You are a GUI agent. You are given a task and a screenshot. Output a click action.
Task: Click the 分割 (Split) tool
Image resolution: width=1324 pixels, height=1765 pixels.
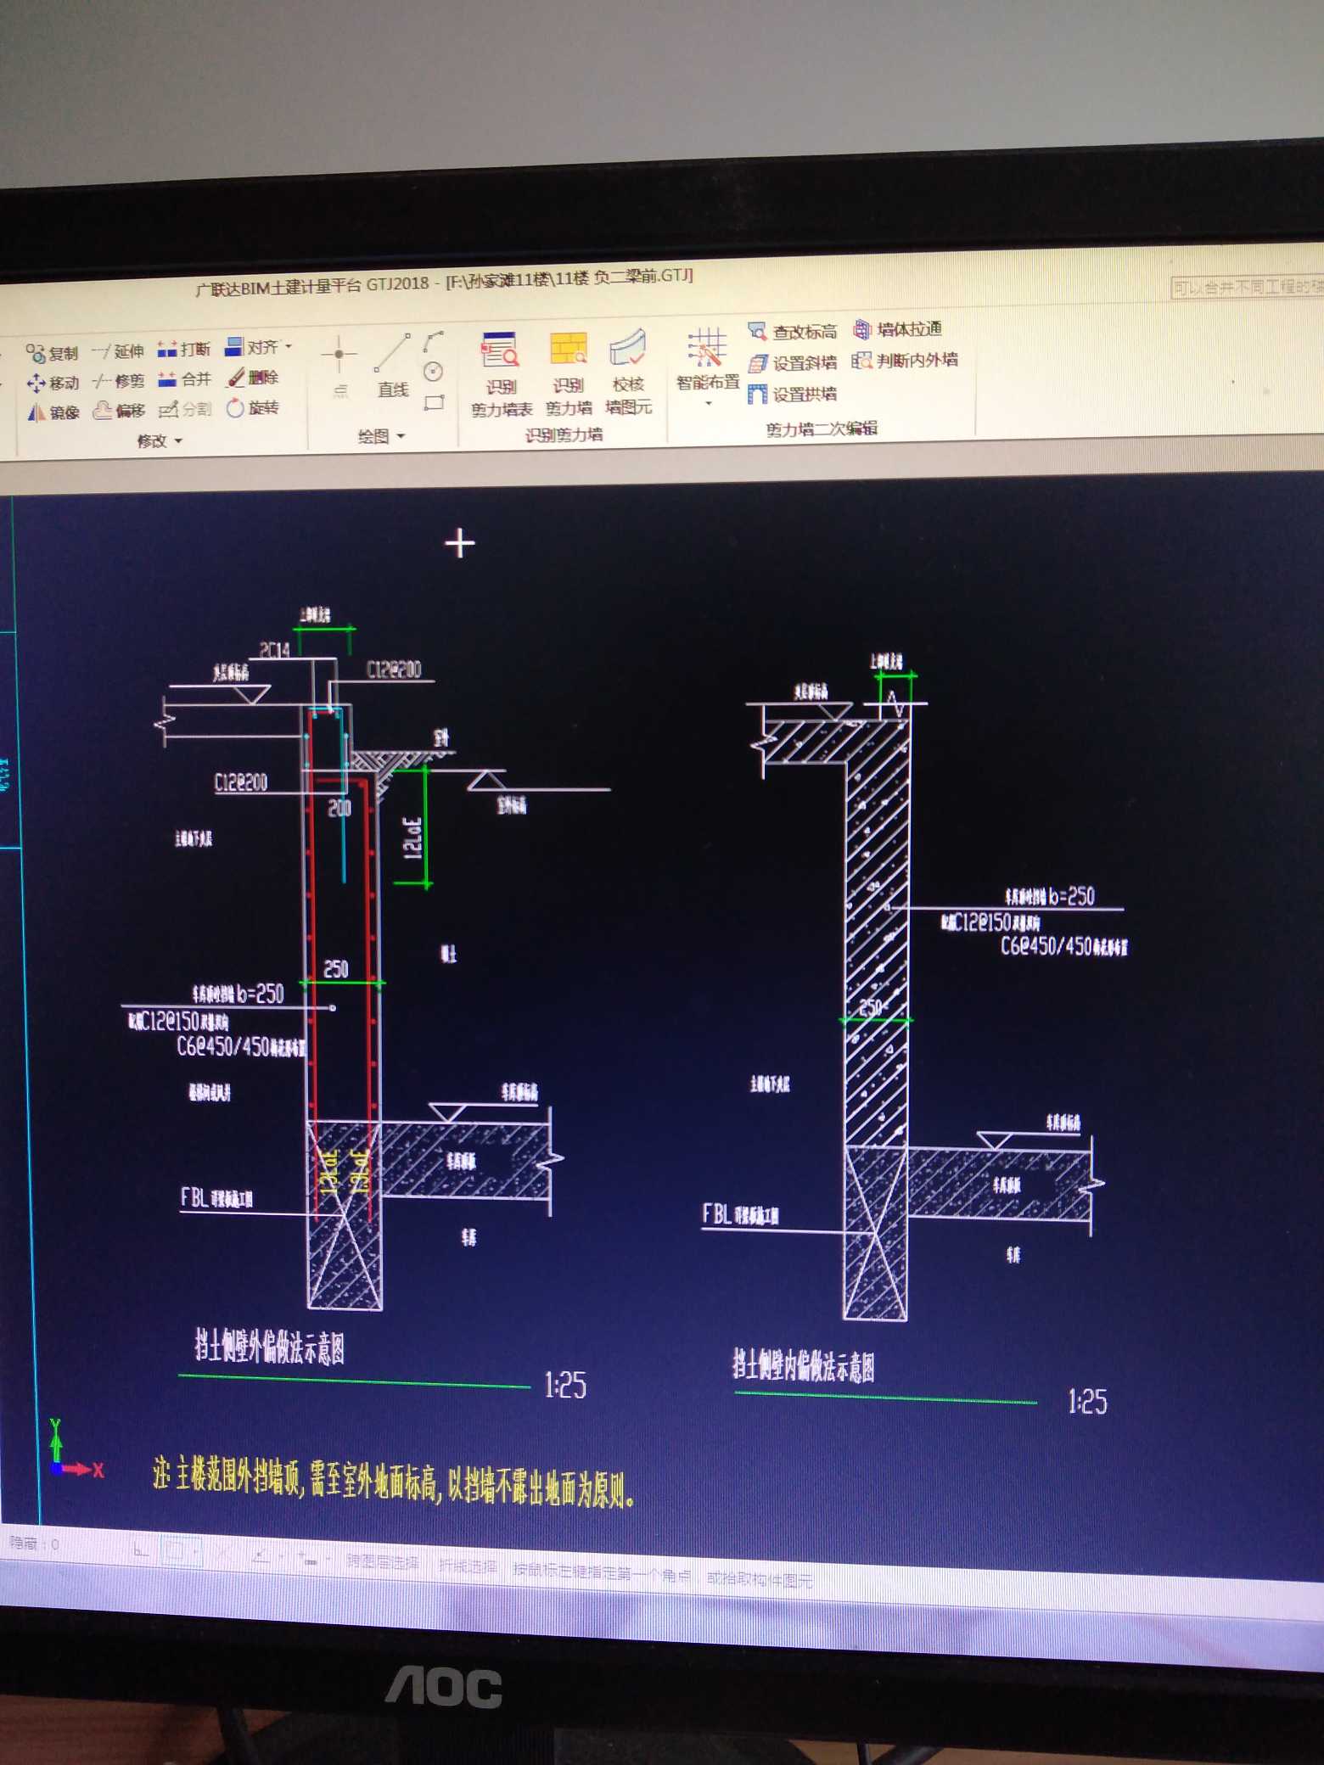click(x=184, y=409)
